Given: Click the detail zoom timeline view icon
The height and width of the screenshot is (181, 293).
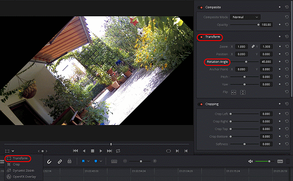Looking at the screenshot, I should coord(114,161).
